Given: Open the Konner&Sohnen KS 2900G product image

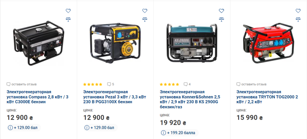Looking at the screenshot, I should click(192, 43).
